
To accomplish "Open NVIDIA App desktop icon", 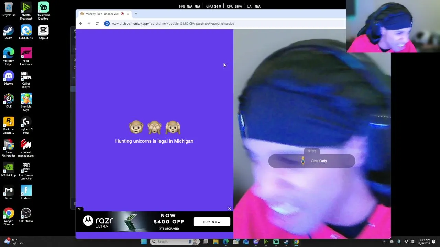I will click(9, 169).
